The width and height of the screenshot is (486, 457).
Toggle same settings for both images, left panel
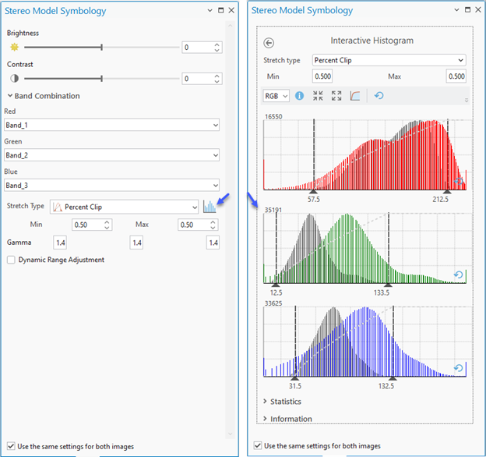coord(9,445)
